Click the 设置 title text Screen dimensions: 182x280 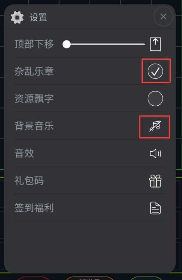(x=38, y=18)
